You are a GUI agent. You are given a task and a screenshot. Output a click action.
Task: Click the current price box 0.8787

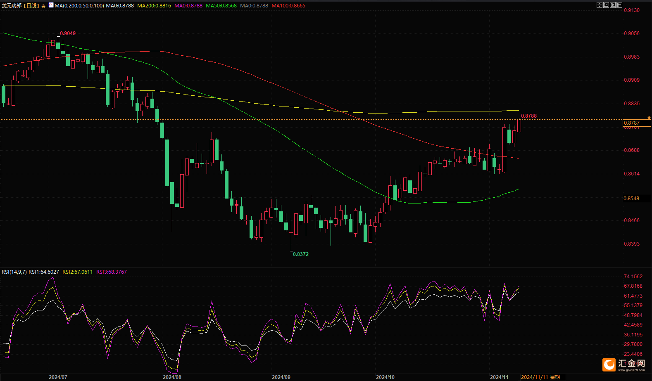[636, 123]
